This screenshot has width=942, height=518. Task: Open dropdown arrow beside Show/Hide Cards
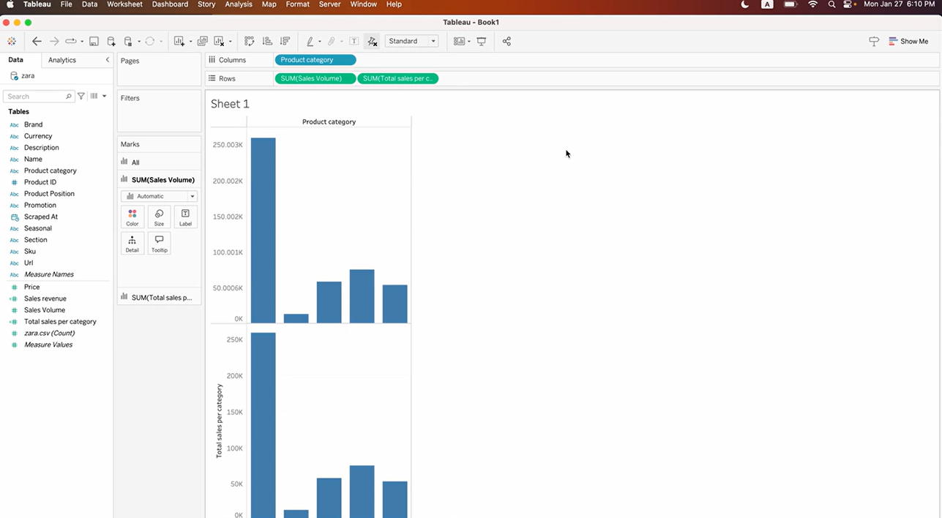click(469, 42)
